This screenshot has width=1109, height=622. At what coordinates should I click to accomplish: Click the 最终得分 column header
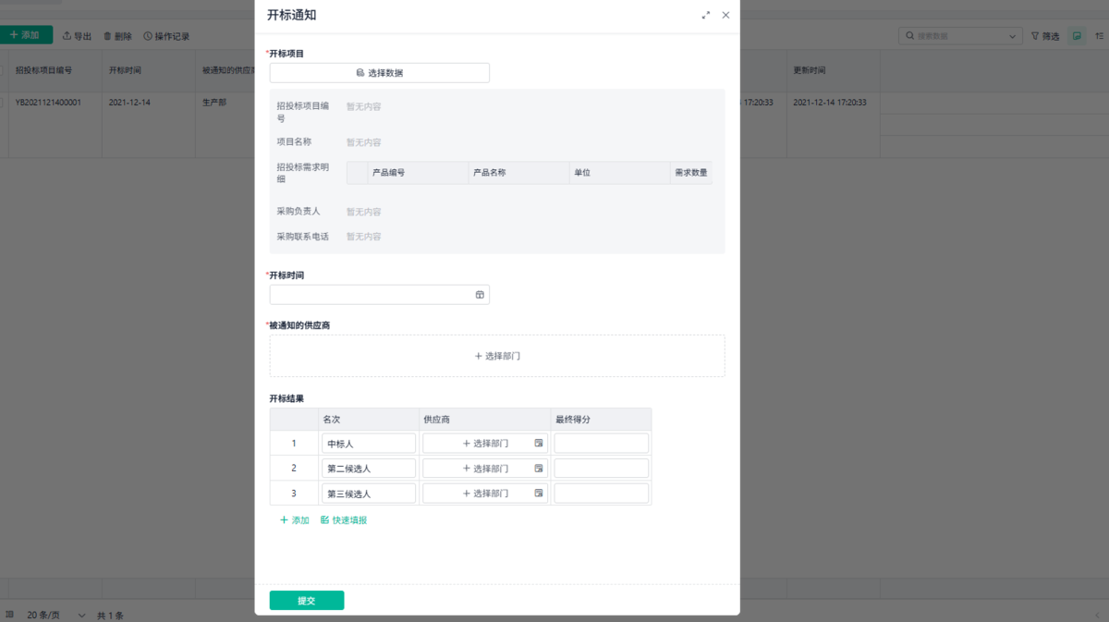click(601, 420)
